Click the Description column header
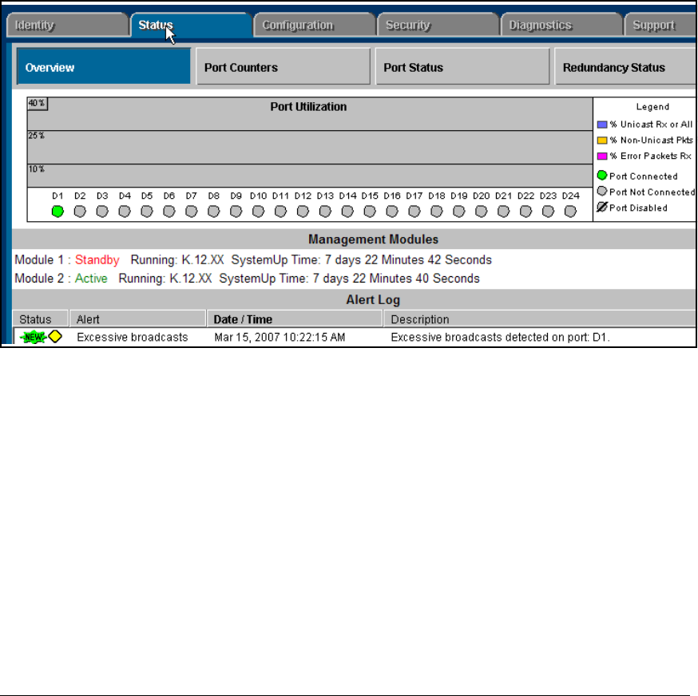The width and height of the screenshot is (698, 696). click(540, 319)
